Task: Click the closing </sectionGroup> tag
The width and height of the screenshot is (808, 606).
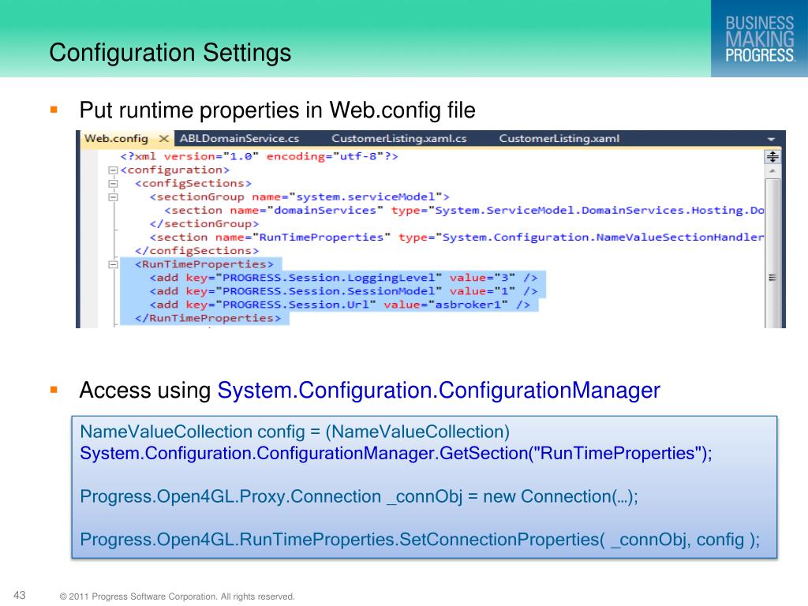Action: pos(204,223)
